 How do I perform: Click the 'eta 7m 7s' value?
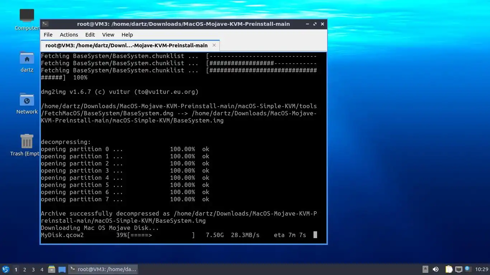[290, 235]
